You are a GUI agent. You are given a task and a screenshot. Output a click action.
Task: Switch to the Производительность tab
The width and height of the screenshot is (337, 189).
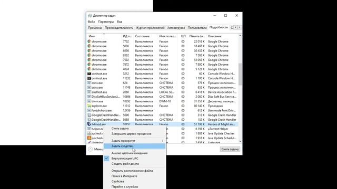pyautogui.click(x=118, y=28)
